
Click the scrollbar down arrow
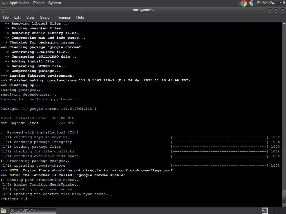point(284,205)
